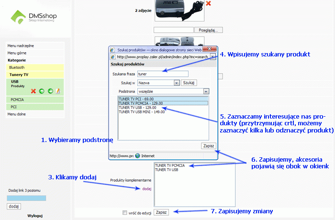Screen dimensions: 335x220
Task: Click the Szukana fraza input field
Action: pos(163,74)
